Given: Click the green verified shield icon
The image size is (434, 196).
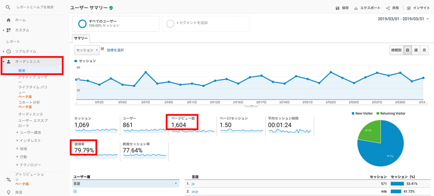Looking at the screenshot, I should (x=111, y=8).
